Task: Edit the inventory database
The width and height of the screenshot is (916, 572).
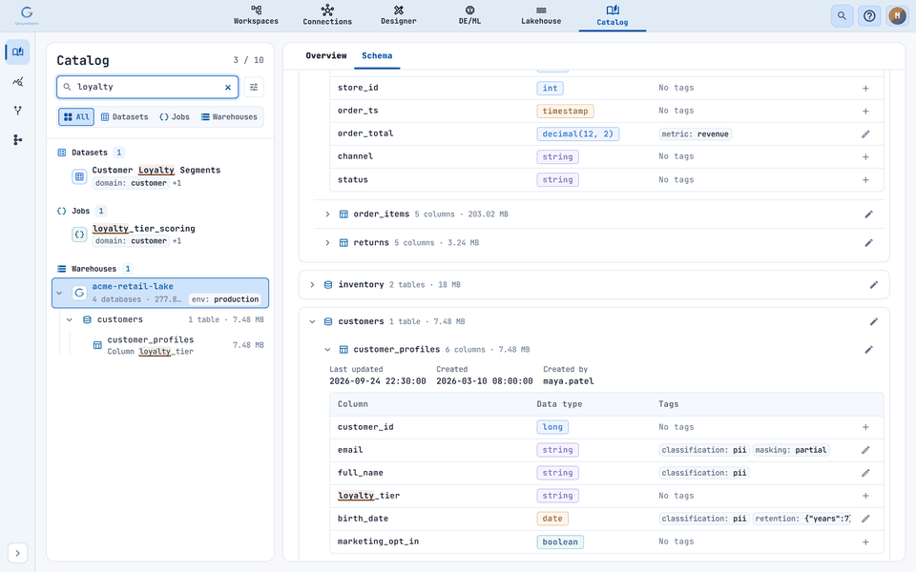Action: pos(874,285)
